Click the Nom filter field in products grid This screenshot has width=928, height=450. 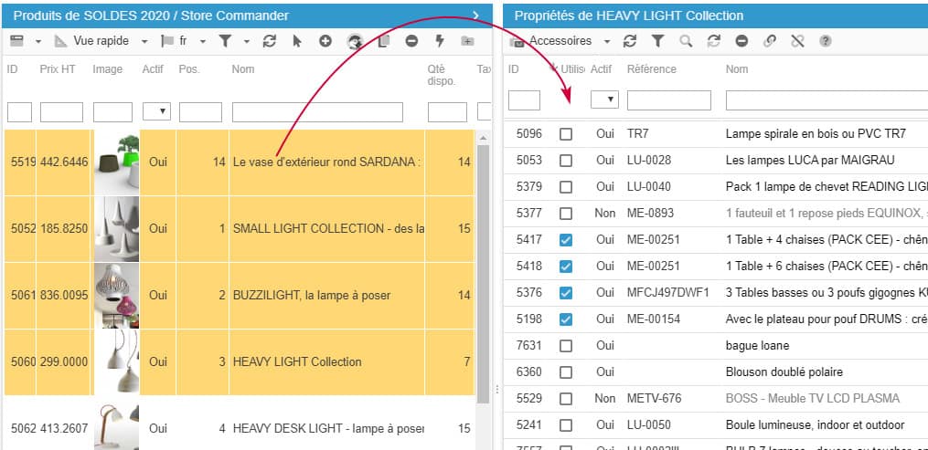click(x=317, y=111)
